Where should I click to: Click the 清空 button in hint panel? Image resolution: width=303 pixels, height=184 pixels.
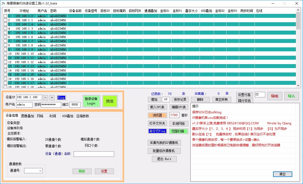pos(283,174)
